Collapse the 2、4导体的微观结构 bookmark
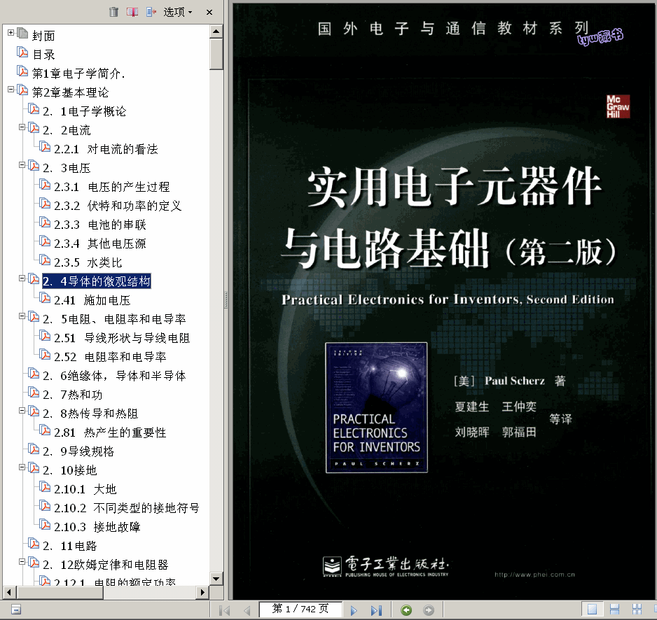 (22, 278)
